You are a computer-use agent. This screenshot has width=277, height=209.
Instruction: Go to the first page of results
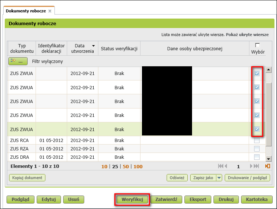[220, 166]
